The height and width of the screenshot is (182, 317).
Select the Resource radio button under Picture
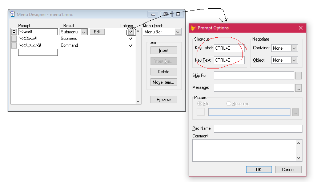pyautogui.click(x=229, y=104)
